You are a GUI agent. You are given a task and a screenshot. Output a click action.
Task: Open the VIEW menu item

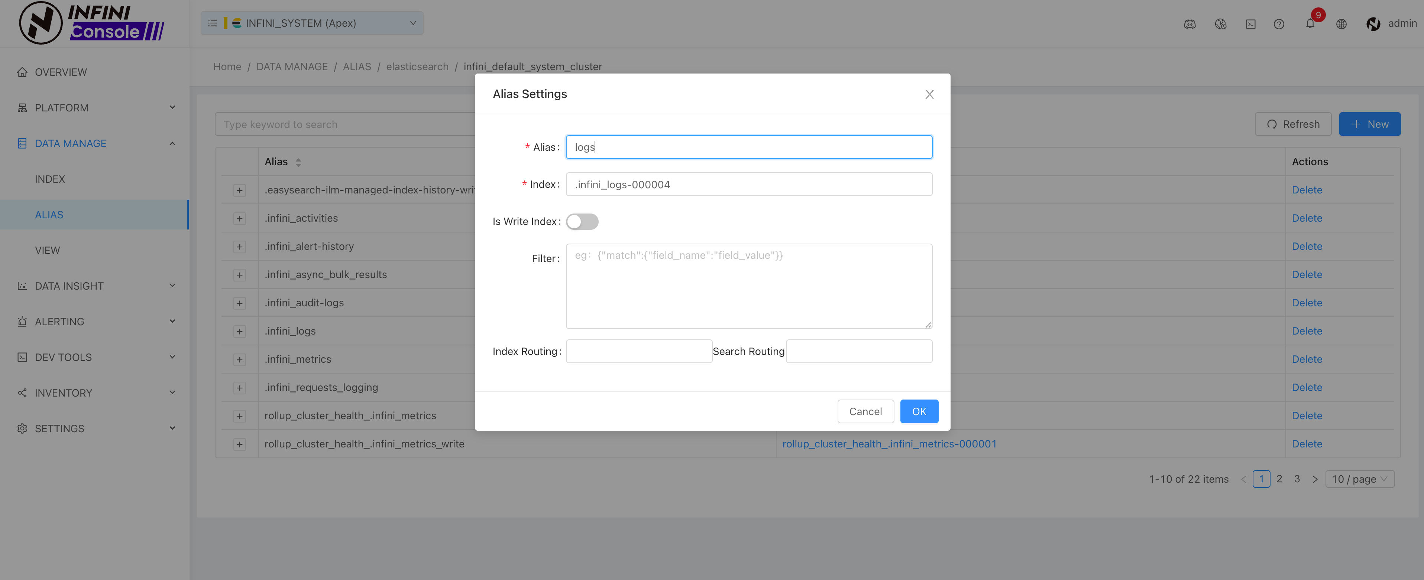(48, 250)
